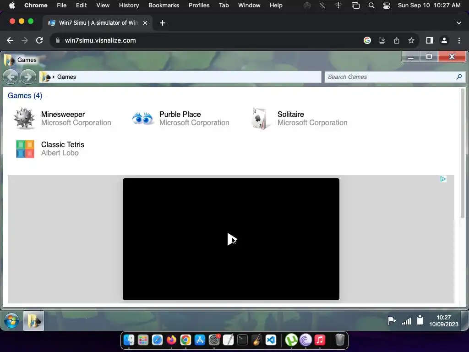Expand the breadcrumb arrow before Games
Viewport: 469px width, 352px height.
[53, 77]
